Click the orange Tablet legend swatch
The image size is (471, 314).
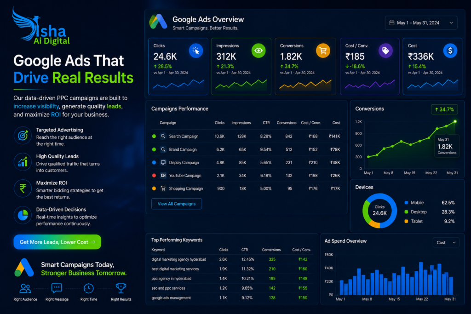[x=406, y=221]
